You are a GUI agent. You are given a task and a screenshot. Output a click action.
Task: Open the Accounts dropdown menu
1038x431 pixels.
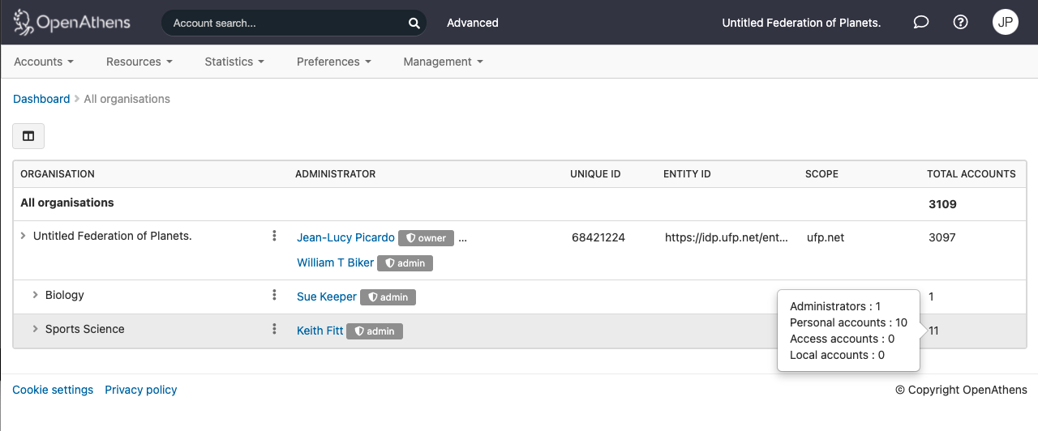pyautogui.click(x=44, y=62)
